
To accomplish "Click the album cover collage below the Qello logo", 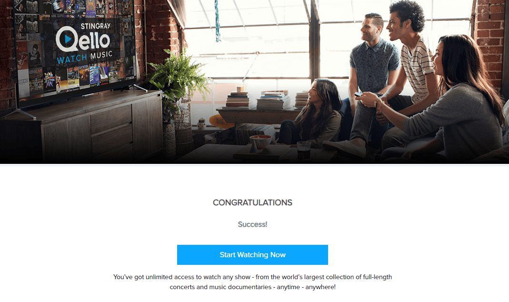I will point(76,78).
